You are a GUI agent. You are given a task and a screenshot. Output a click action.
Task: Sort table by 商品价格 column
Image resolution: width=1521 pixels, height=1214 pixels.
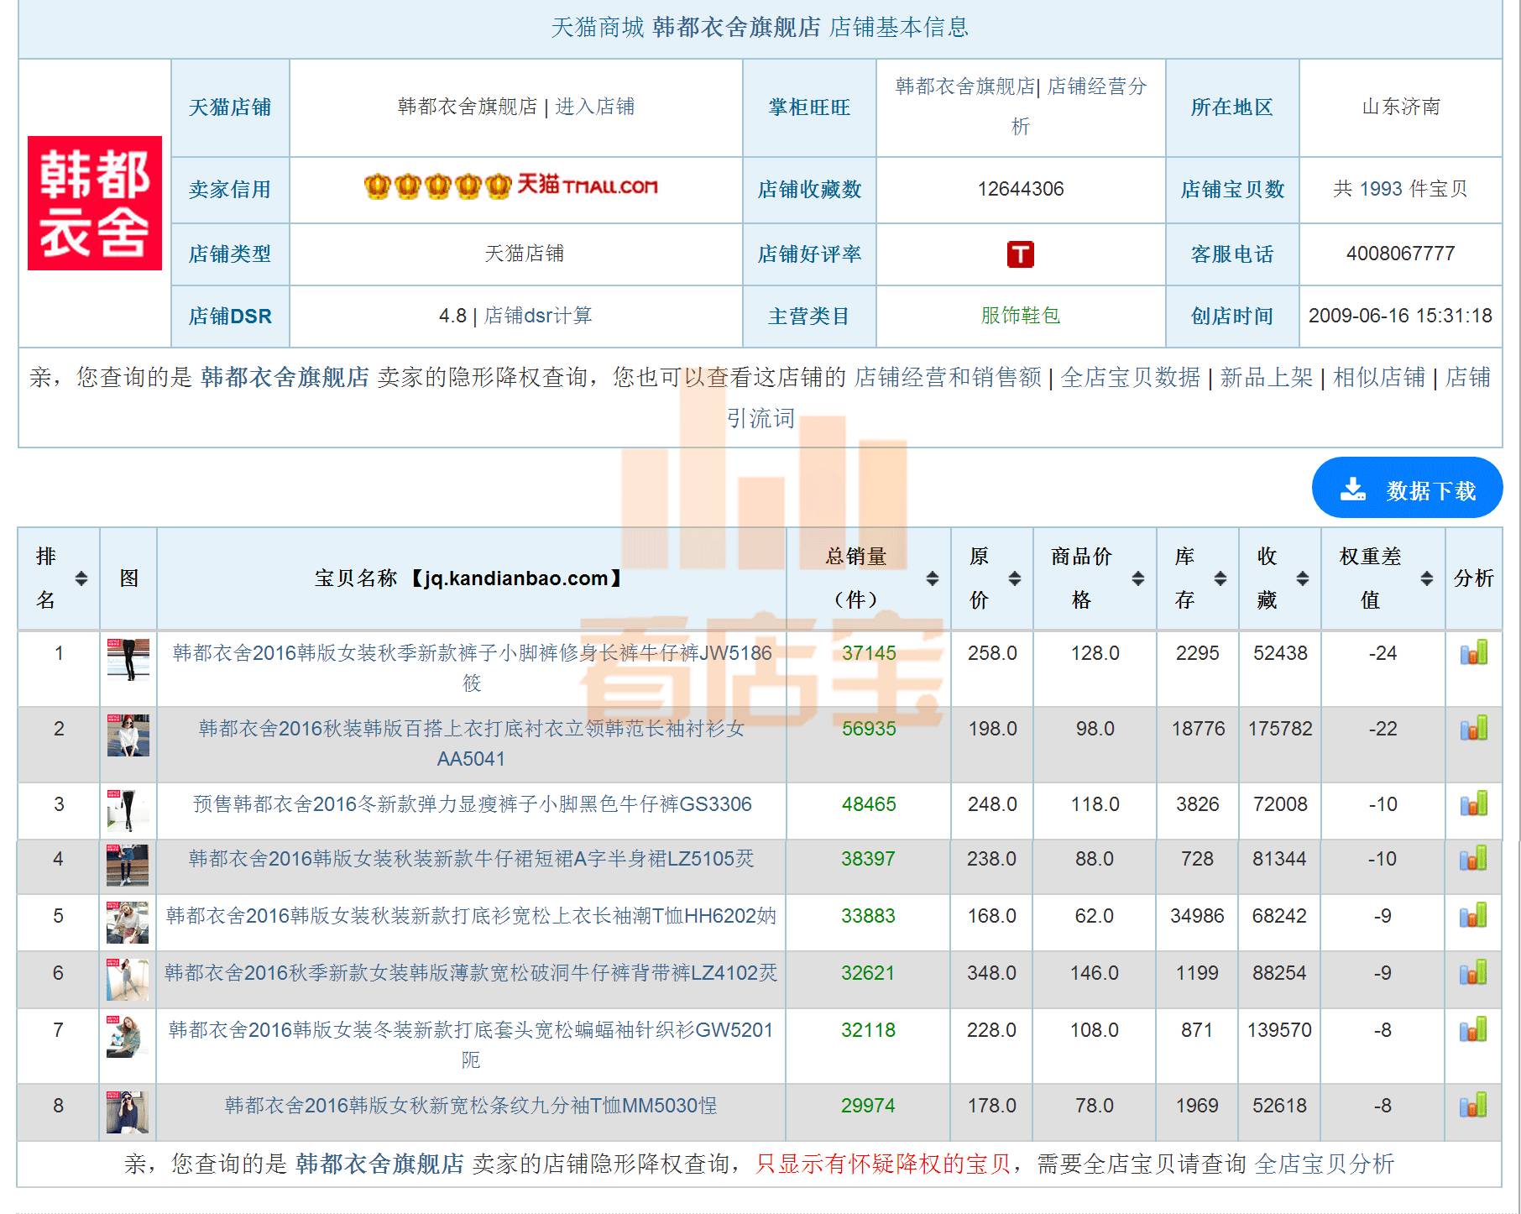(x=1138, y=578)
